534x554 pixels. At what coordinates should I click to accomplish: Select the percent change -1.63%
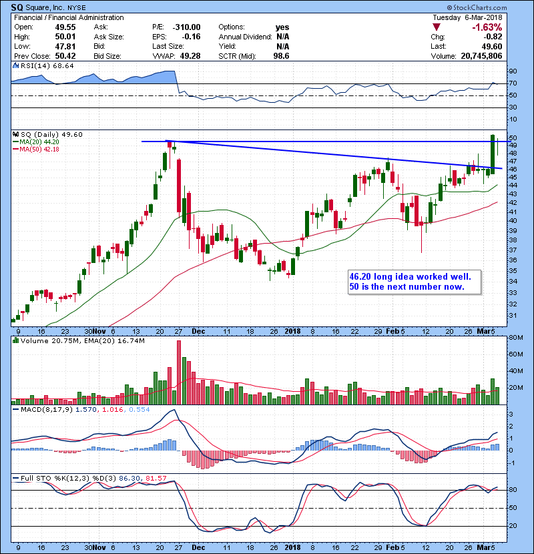click(x=487, y=27)
